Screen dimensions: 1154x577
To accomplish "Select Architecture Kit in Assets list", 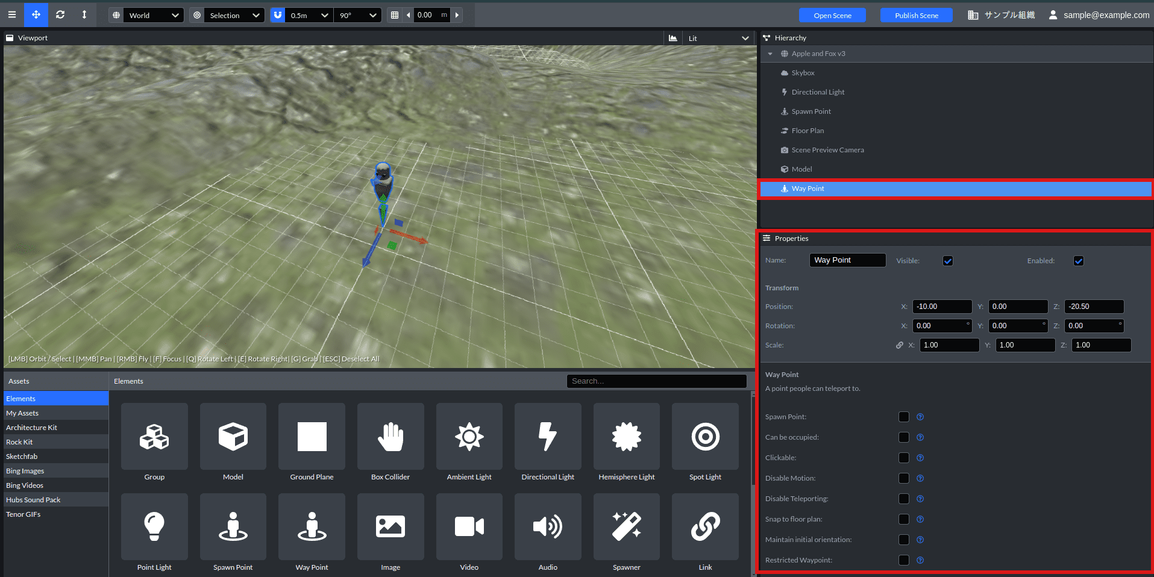I will 31,428.
